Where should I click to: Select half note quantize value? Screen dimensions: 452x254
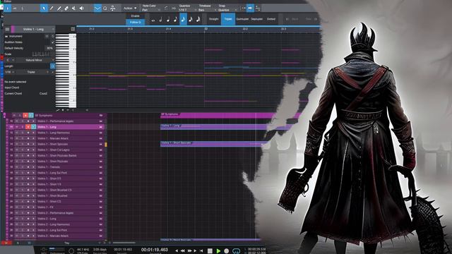tap(160, 20)
